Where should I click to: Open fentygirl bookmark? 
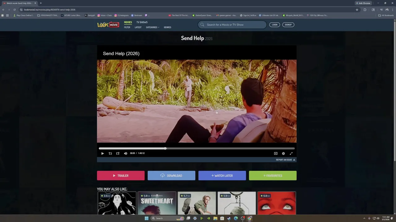90,15
